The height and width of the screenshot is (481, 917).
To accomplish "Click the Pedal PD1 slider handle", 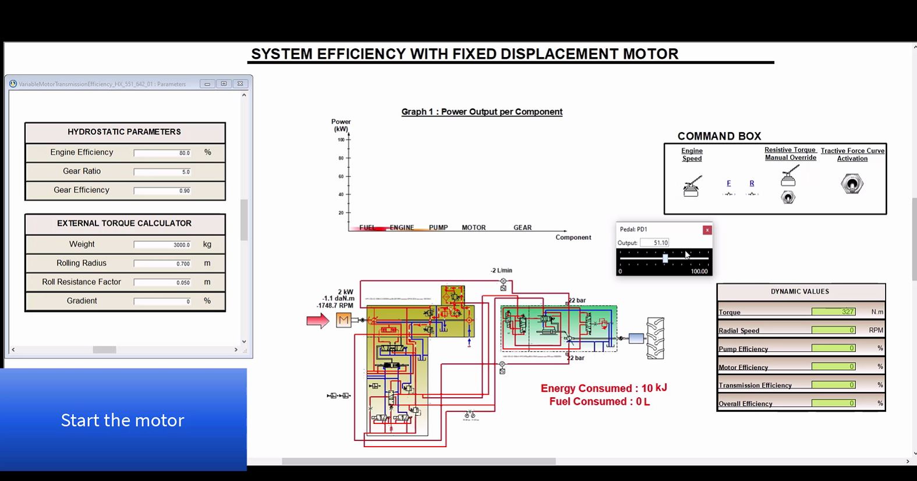I will point(665,258).
